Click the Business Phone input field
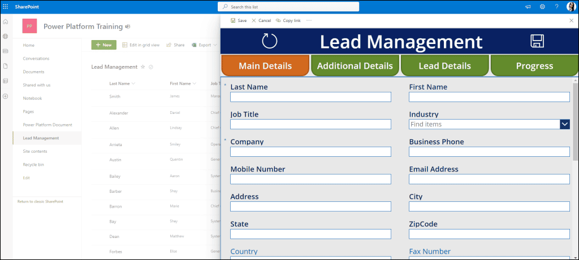This screenshot has height=260, width=579. [x=489, y=152]
